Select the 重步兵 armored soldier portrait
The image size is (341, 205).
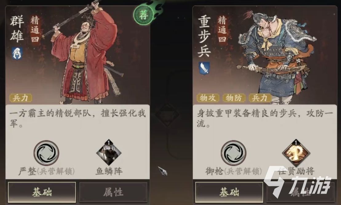pos(276,57)
